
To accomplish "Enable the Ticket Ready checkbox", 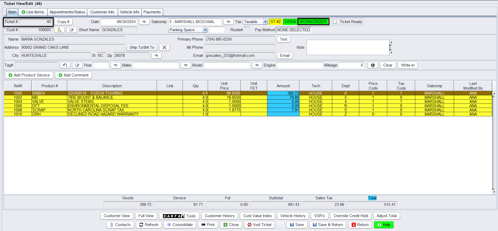I will tap(335, 22).
